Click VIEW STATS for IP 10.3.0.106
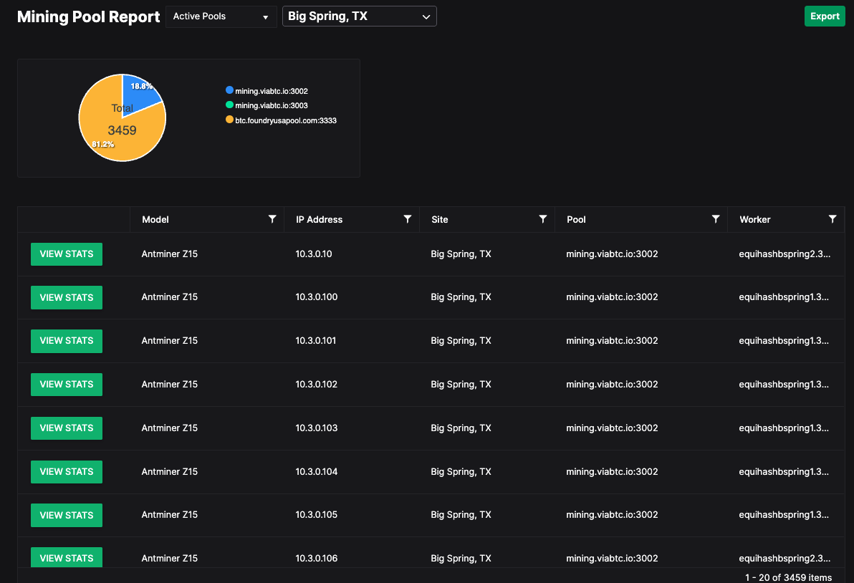Image resolution: width=854 pixels, height=583 pixels. [67, 557]
